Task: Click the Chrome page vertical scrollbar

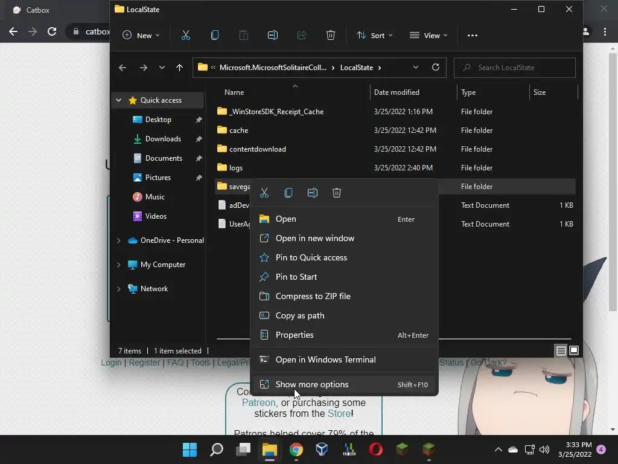Action: point(612,181)
